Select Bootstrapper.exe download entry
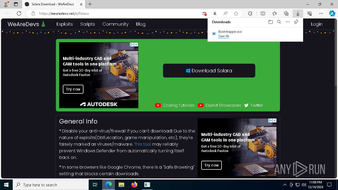 tap(255, 34)
